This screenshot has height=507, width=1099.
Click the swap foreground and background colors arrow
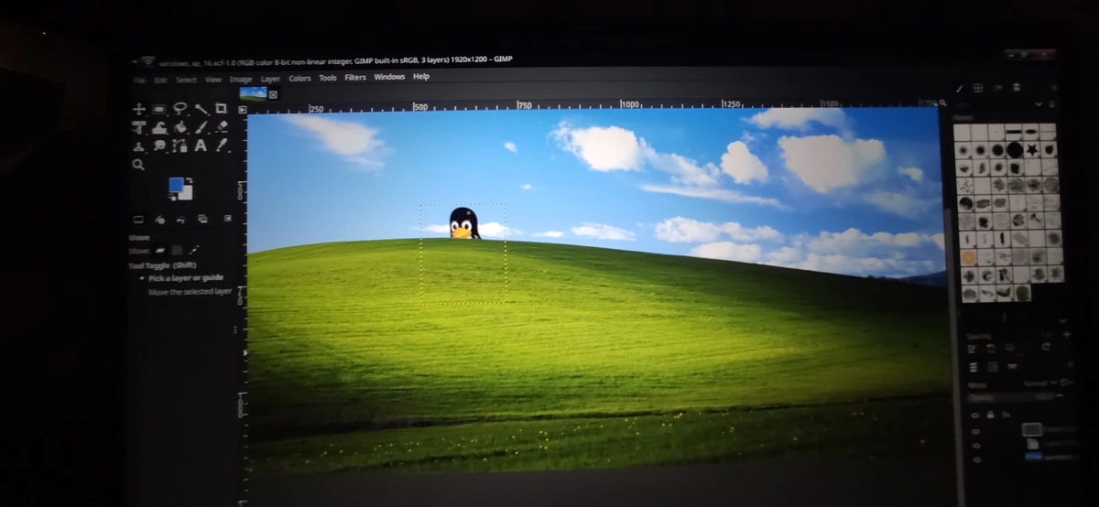[x=190, y=179]
